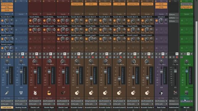
Task: Click the AcousticGuitarD1 track icon
Action: [91, 93]
